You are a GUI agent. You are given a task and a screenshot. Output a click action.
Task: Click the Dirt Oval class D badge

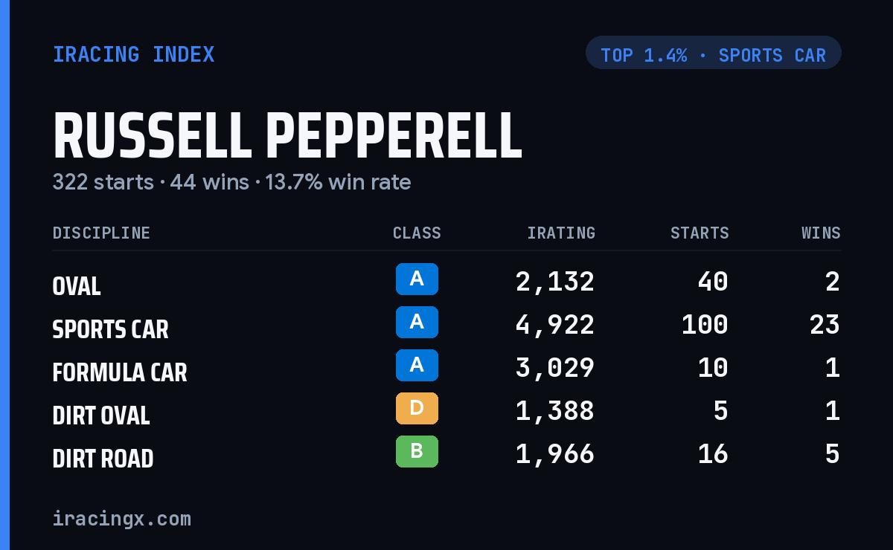[x=417, y=408]
